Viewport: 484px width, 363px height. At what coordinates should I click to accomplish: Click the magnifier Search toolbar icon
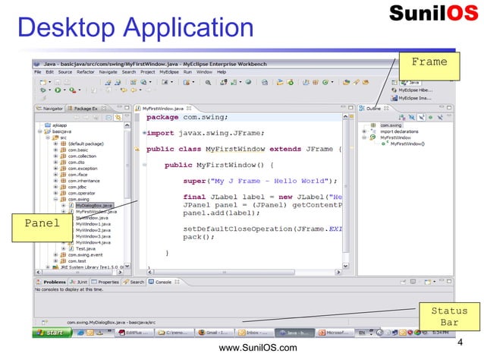tap(208, 83)
